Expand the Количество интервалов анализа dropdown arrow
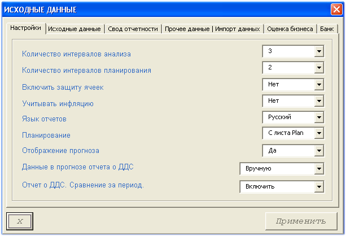Screen dimensions: 346x236 pyautogui.click(x=319, y=51)
